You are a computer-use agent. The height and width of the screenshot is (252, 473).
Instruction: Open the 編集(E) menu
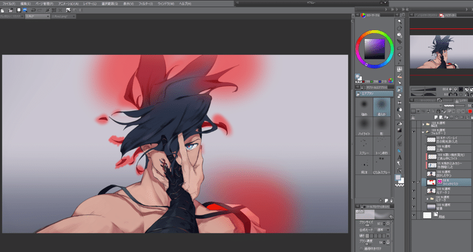(25, 4)
